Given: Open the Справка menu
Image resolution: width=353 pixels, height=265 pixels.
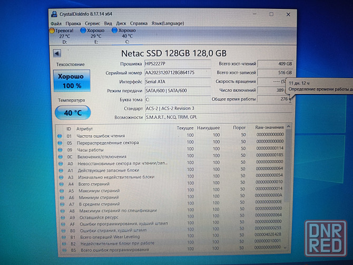Looking at the screenshot, I should click(139, 23).
